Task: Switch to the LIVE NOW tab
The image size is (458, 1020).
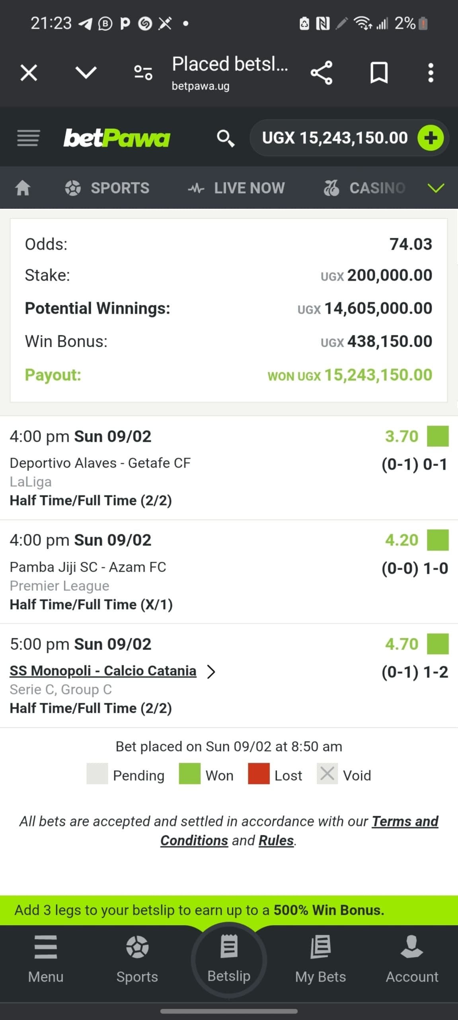Action: (x=237, y=188)
